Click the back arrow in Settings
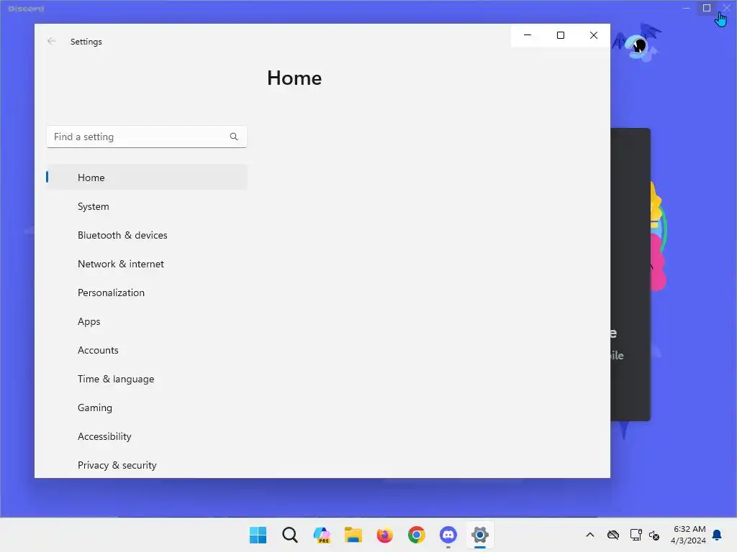Screen dimensions: 737x552 (52, 41)
